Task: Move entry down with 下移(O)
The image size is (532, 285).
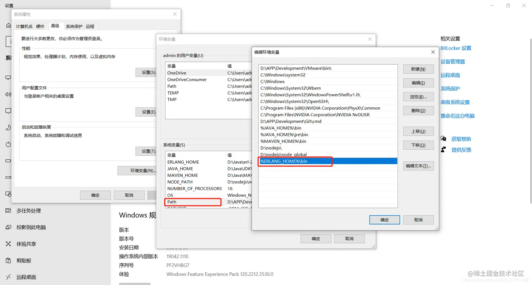Action: (418, 145)
